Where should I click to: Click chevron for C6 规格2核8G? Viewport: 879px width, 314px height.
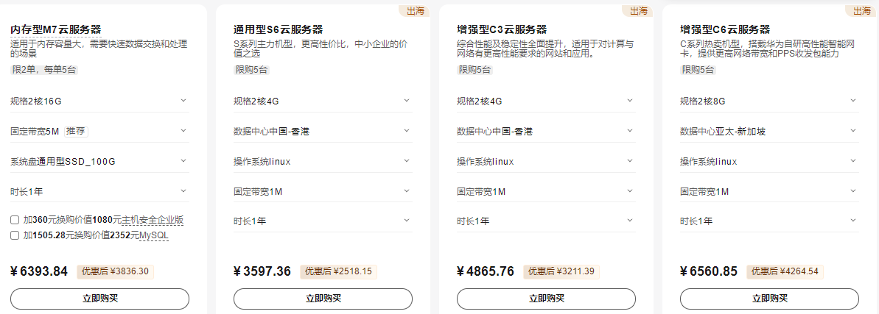click(853, 101)
